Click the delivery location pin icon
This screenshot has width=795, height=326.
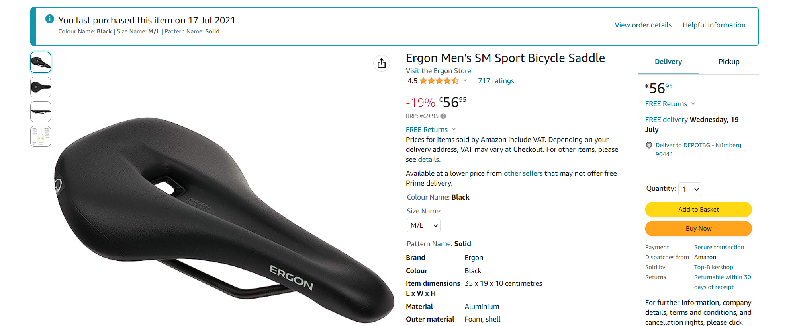(x=649, y=145)
